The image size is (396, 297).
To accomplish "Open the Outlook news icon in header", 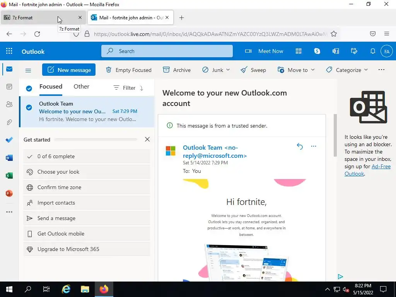I will (336, 51).
